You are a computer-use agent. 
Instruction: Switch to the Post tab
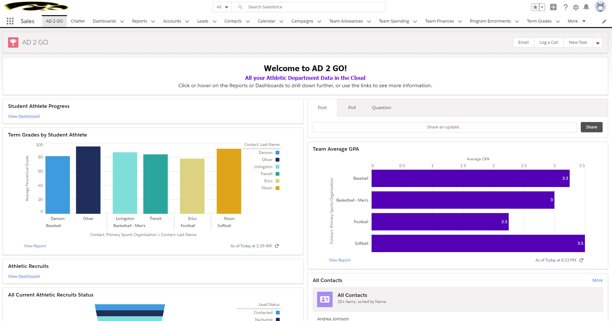pyautogui.click(x=322, y=108)
